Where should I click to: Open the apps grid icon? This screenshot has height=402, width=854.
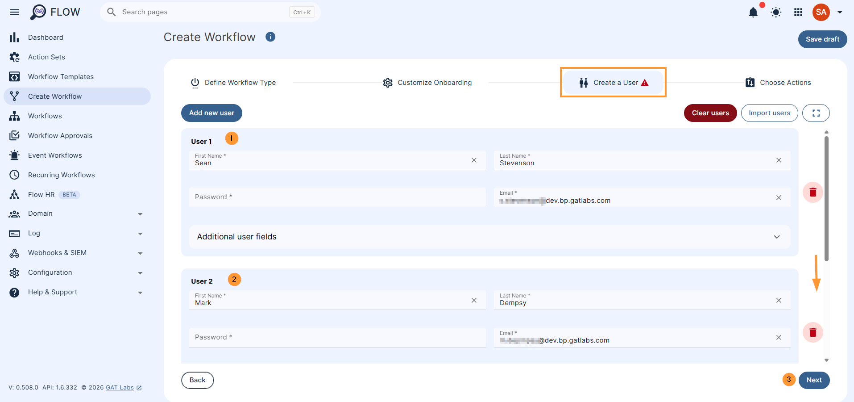click(798, 13)
